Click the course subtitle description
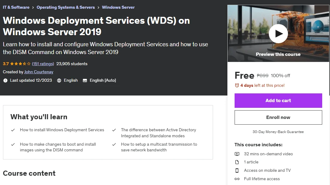The image size is (330, 185). pyautogui.click(x=105, y=48)
